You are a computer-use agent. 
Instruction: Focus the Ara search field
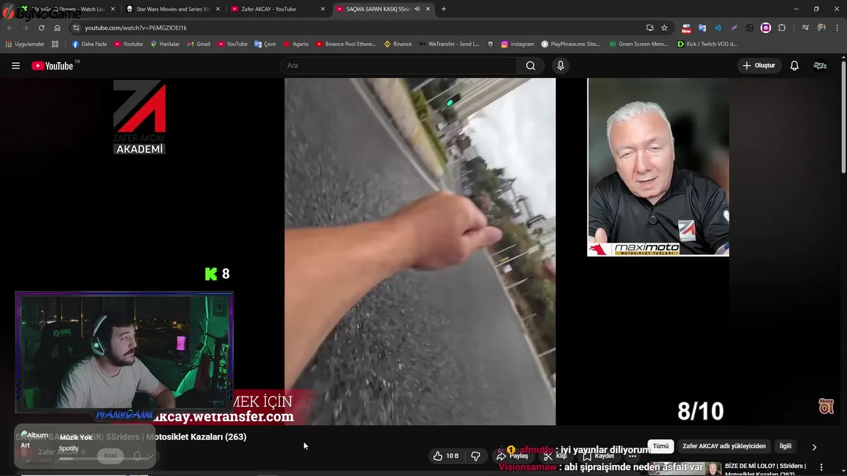(398, 65)
